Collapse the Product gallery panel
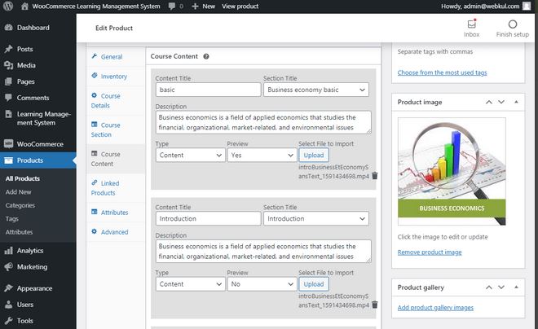 pos(516,287)
